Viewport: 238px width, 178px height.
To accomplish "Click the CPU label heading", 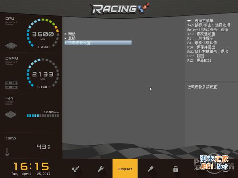I will (10, 19).
